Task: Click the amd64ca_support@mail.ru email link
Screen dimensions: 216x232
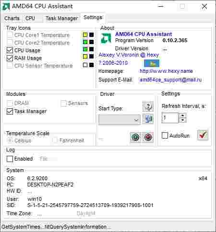Action: [x=170, y=80]
